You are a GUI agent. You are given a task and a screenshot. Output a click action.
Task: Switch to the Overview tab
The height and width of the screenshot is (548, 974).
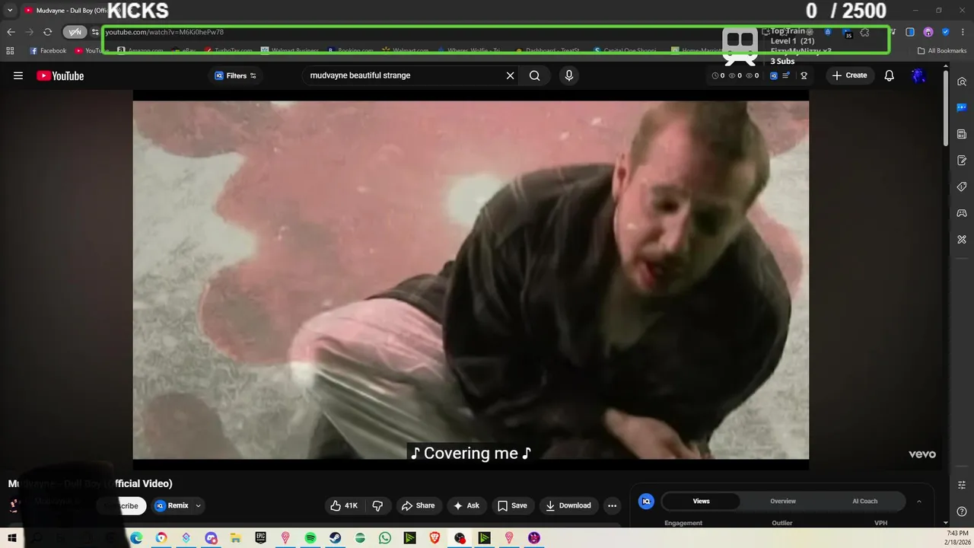point(783,501)
